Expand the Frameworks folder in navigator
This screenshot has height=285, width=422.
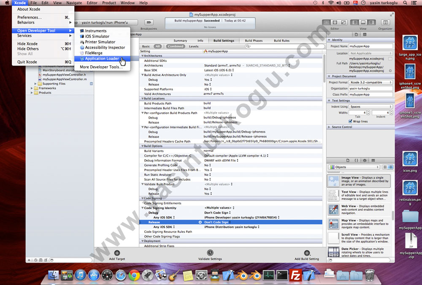point(32,88)
